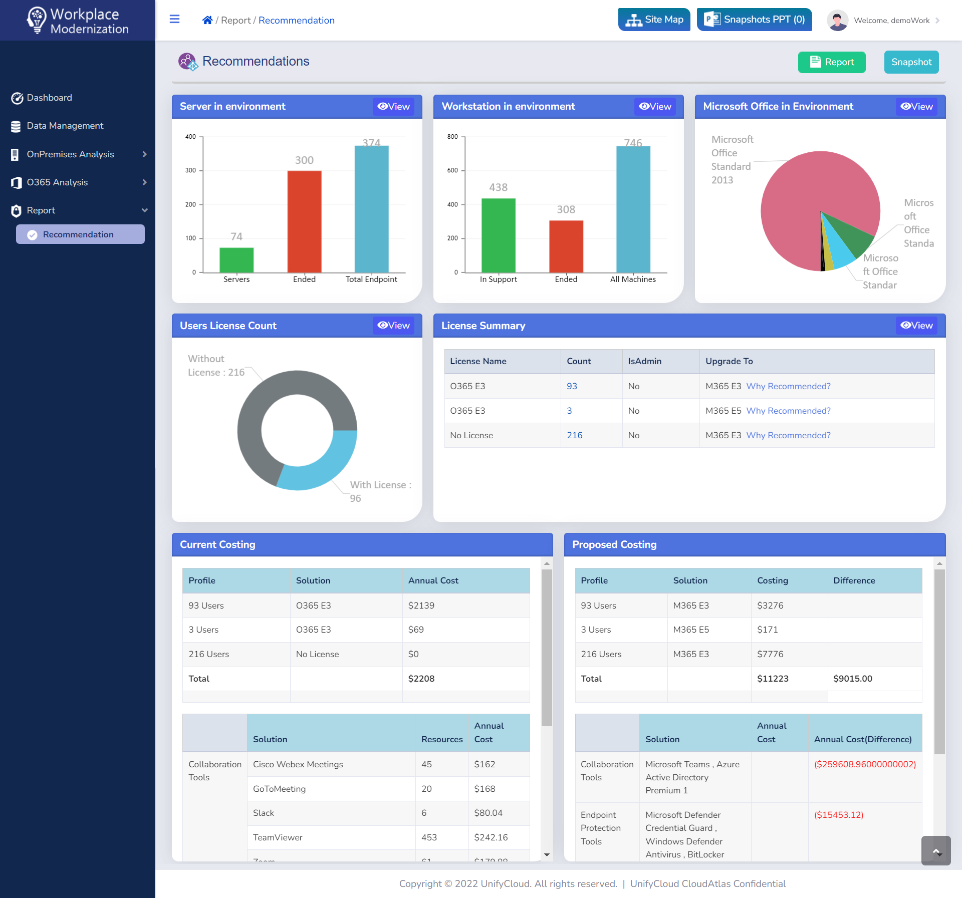The width and height of the screenshot is (962, 898).
Task: Click the Data Management database icon
Action: (x=16, y=126)
